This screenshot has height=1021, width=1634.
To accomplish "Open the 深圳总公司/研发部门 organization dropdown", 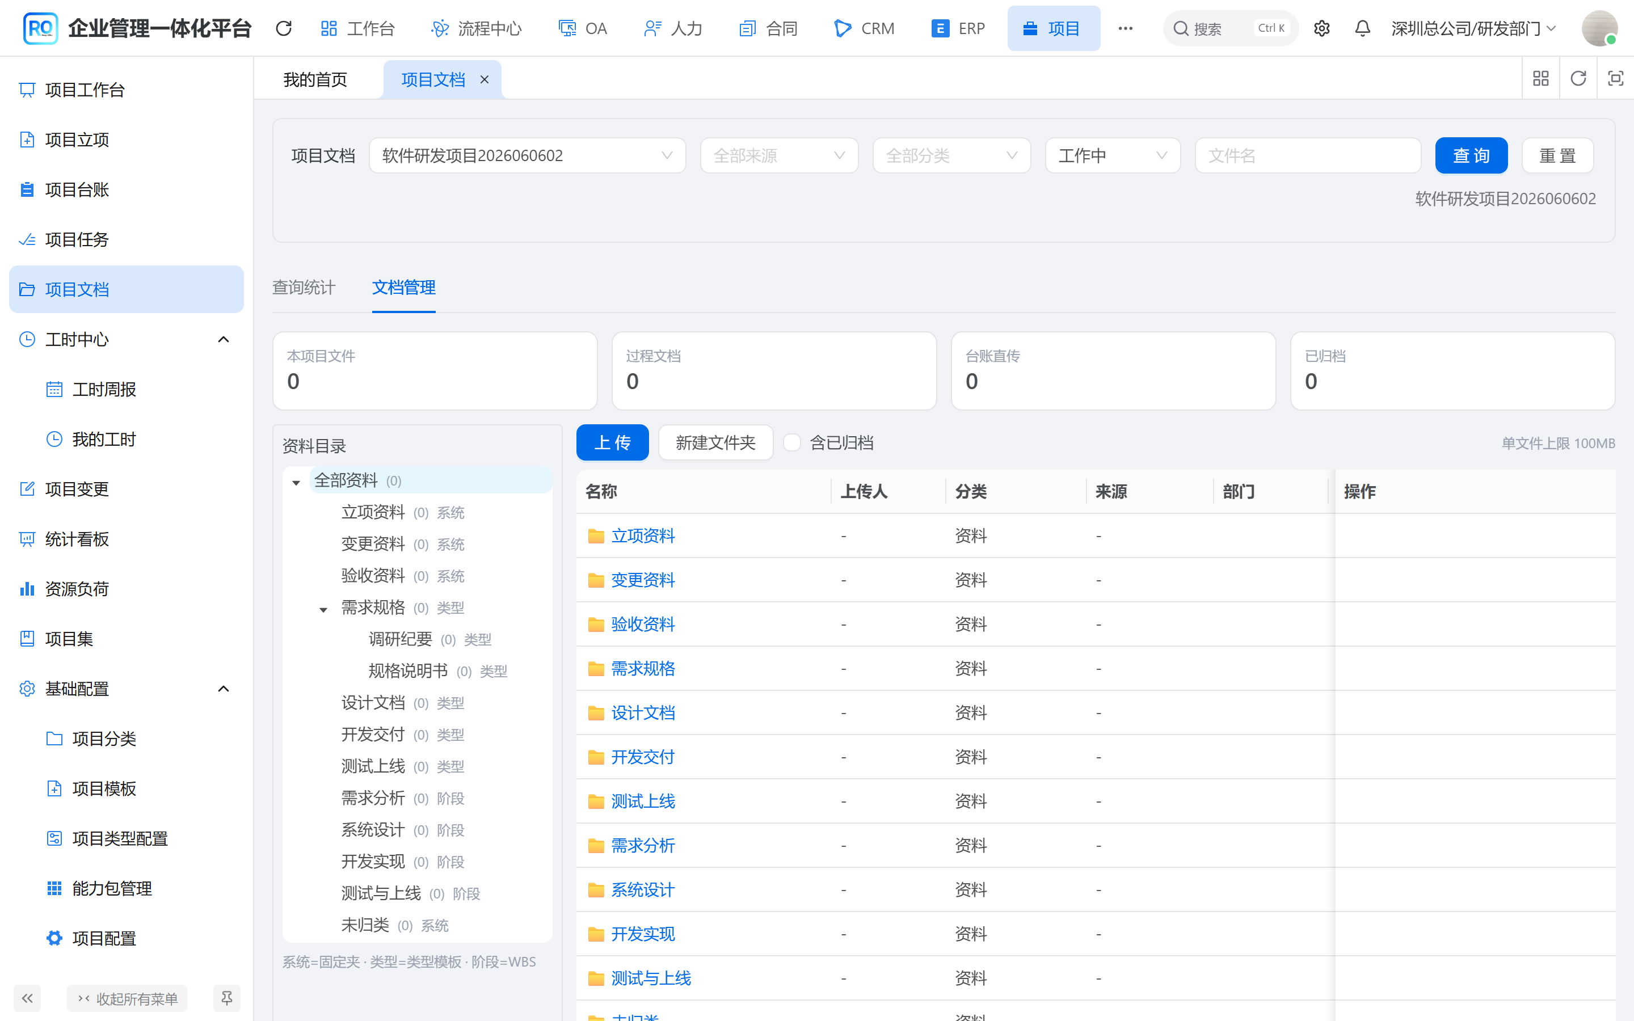I will point(1473,28).
